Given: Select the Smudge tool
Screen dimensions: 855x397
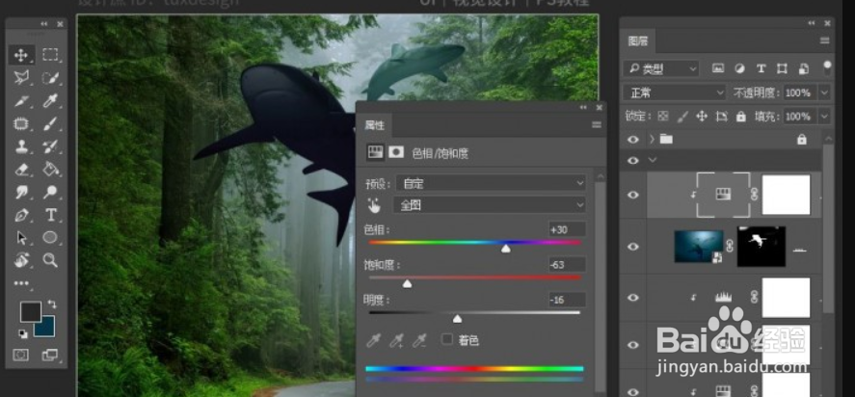Looking at the screenshot, I should click(21, 192).
